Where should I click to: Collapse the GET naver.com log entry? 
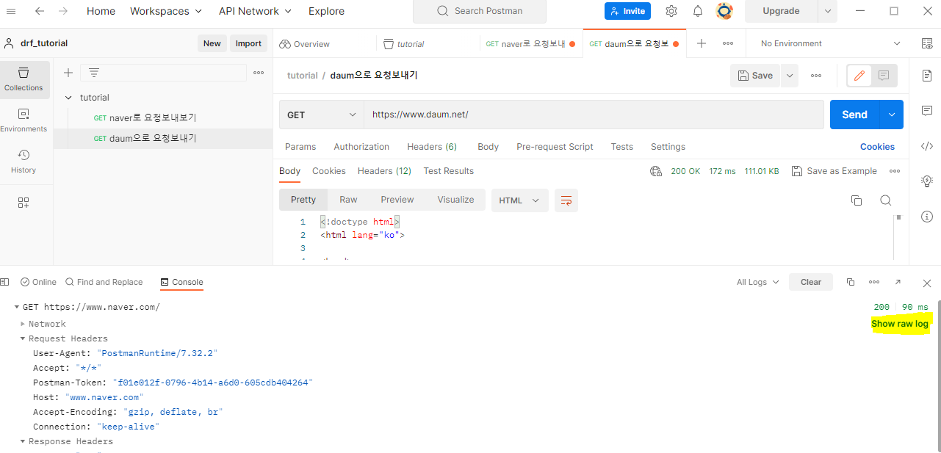(17, 307)
